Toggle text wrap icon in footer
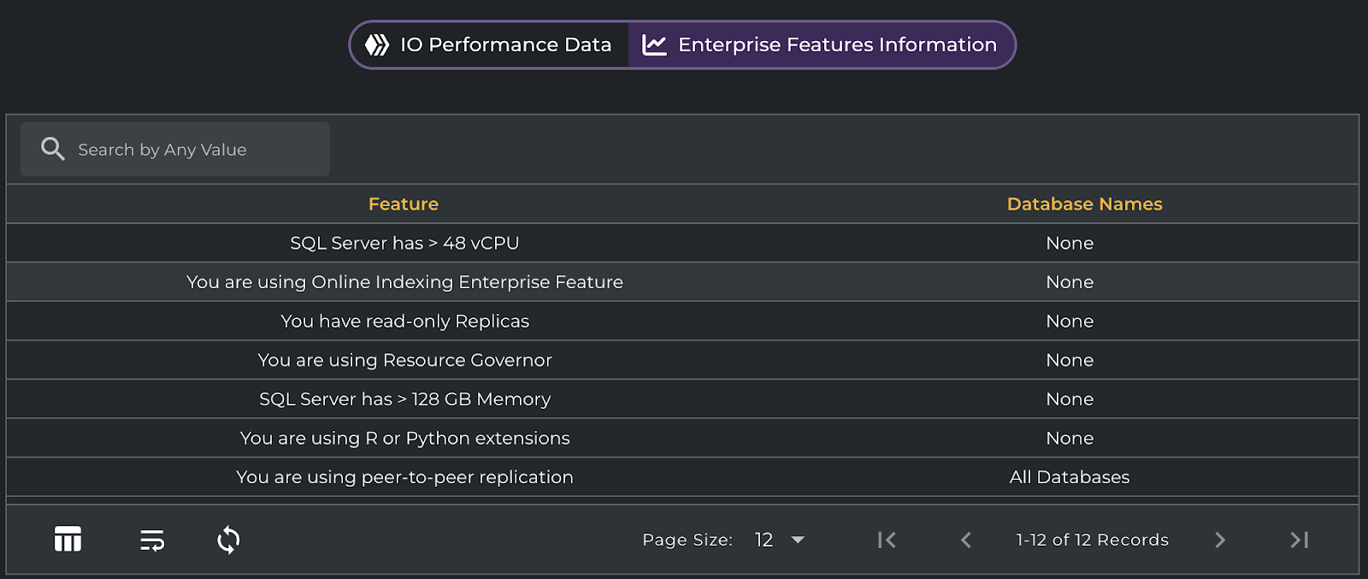Image resolution: width=1368 pixels, height=579 pixels. coord(152,540)
